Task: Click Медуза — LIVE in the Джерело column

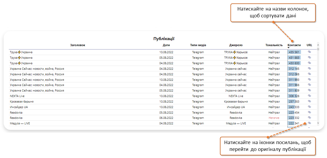Action: [x=236, y=124]
